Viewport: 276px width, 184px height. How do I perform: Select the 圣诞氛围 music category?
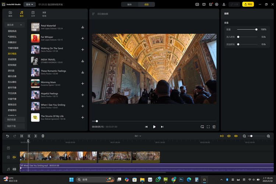click(x=12, y=59)
